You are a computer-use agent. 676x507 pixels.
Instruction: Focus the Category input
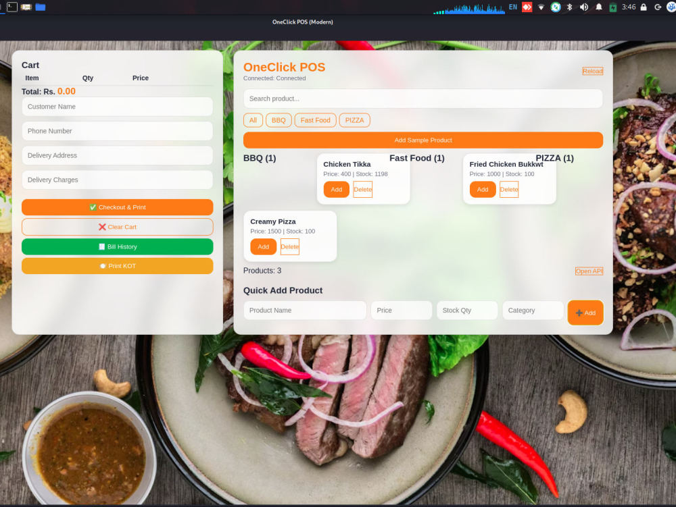pyautogui.click(x=533, y=311)
